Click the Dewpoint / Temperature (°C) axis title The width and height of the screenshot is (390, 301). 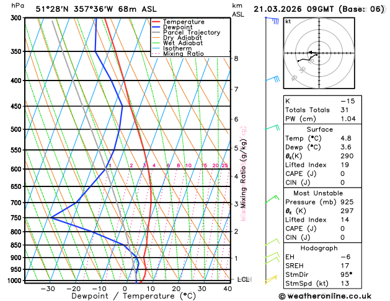coord(133,296)
